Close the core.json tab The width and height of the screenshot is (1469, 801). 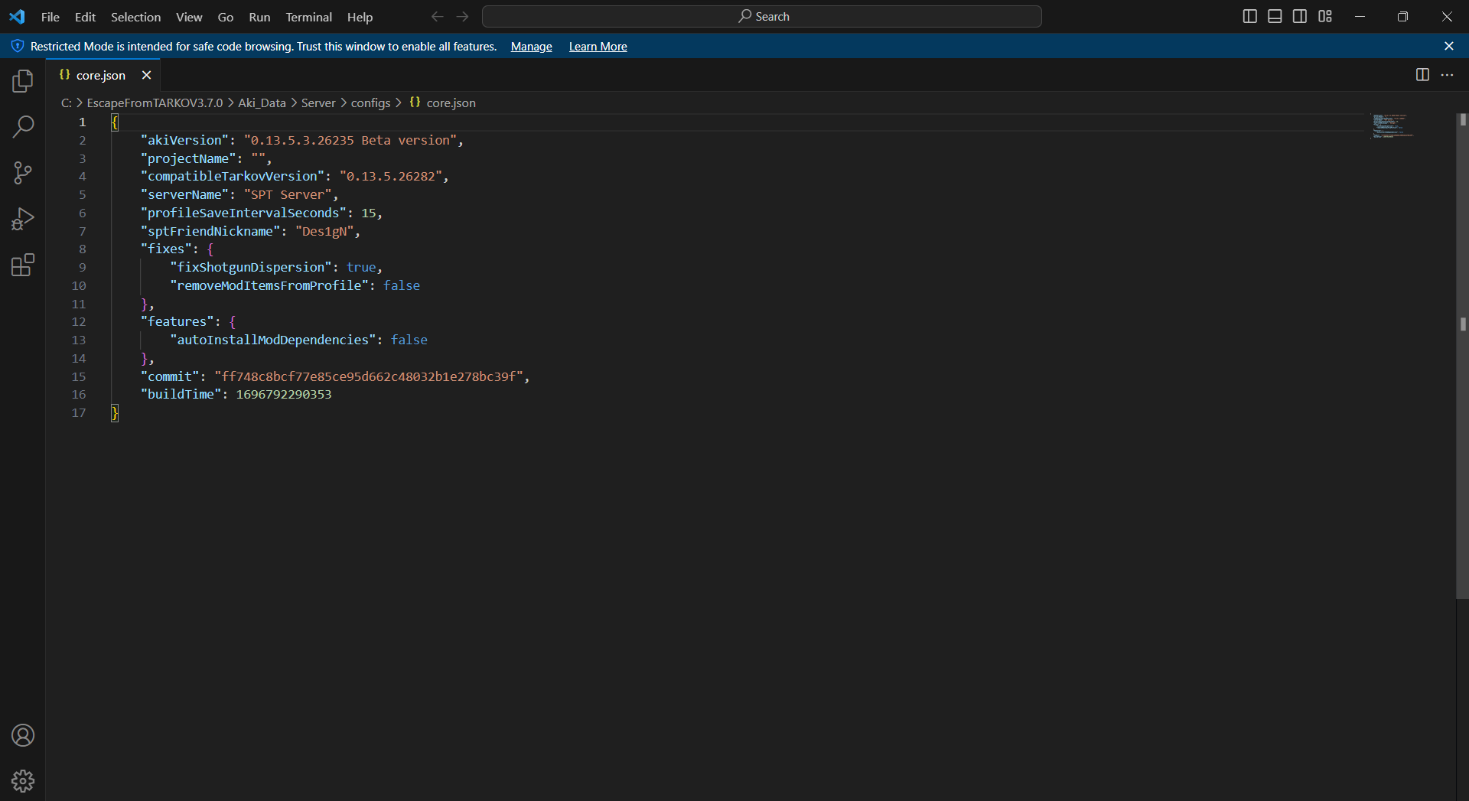pyautogui.click(x=146, y=75)
